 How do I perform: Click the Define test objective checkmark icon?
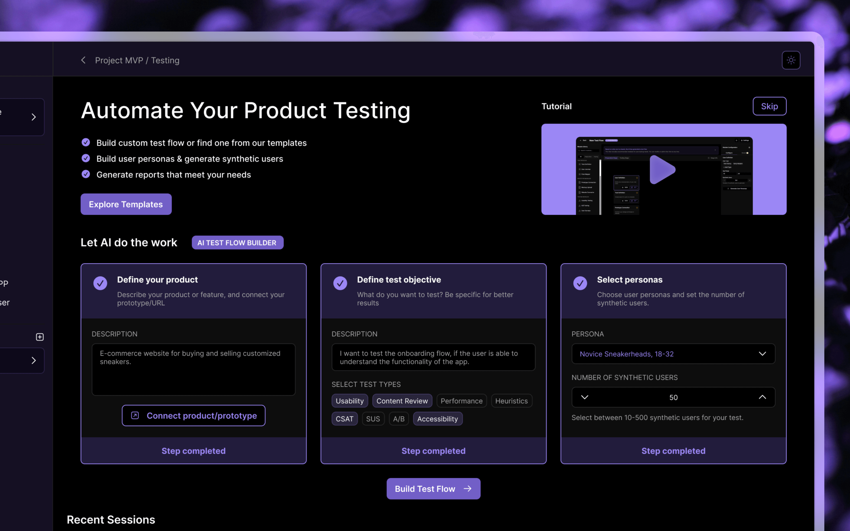point(340,283)
